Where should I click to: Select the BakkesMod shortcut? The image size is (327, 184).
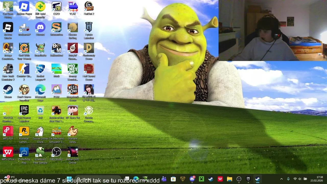(56, 50)
